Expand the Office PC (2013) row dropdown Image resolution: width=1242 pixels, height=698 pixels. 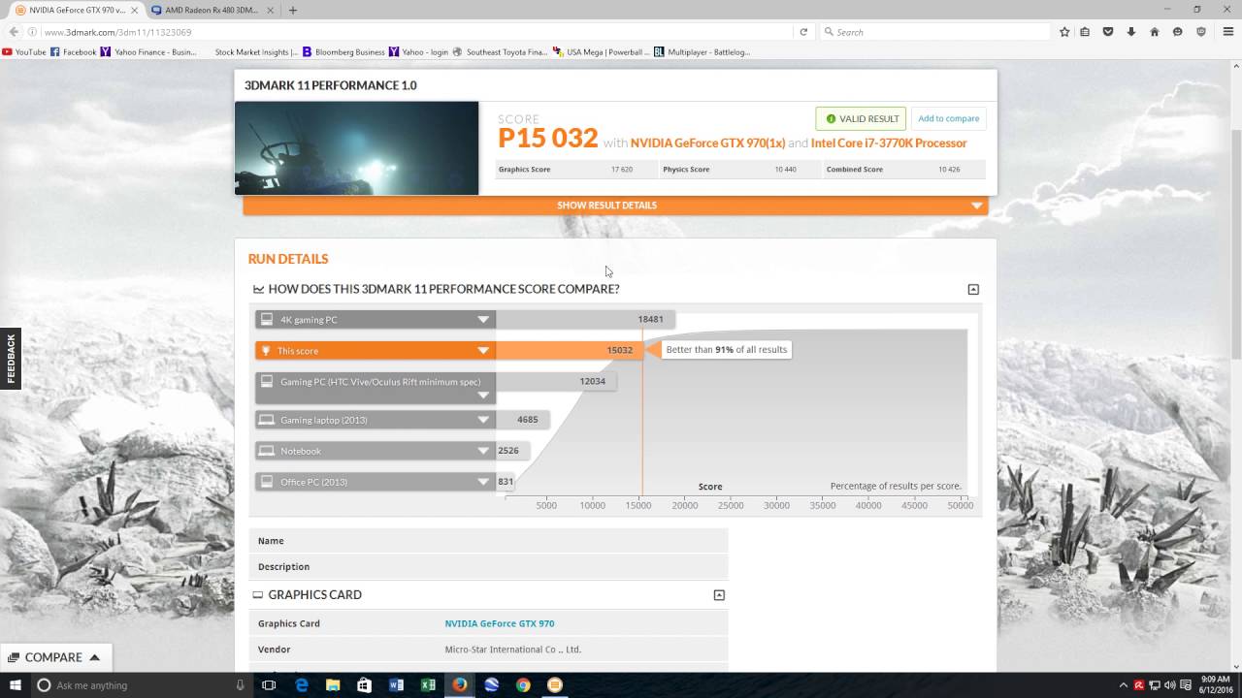click(483, 482)
